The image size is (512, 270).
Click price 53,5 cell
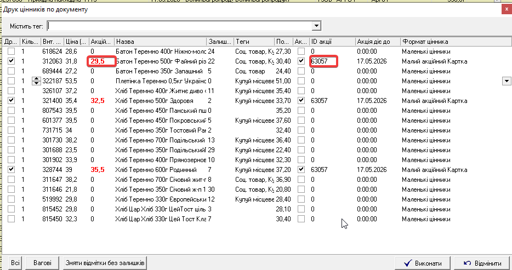(x=71, y=81)
